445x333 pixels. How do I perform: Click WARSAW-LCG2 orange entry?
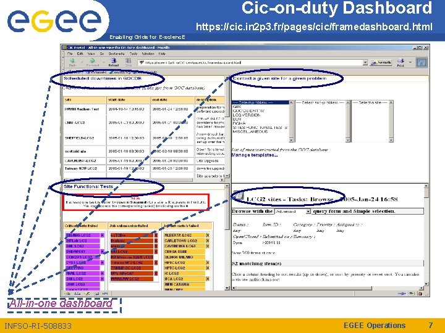click(132, 279)
